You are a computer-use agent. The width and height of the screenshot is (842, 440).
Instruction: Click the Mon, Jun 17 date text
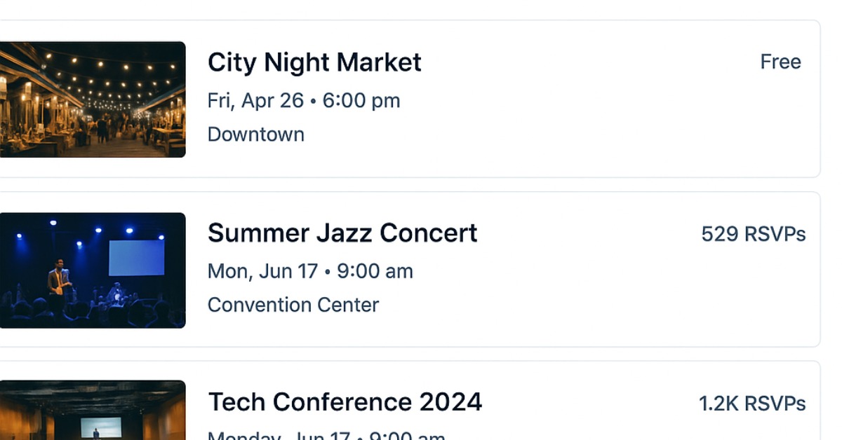[263, 271]
